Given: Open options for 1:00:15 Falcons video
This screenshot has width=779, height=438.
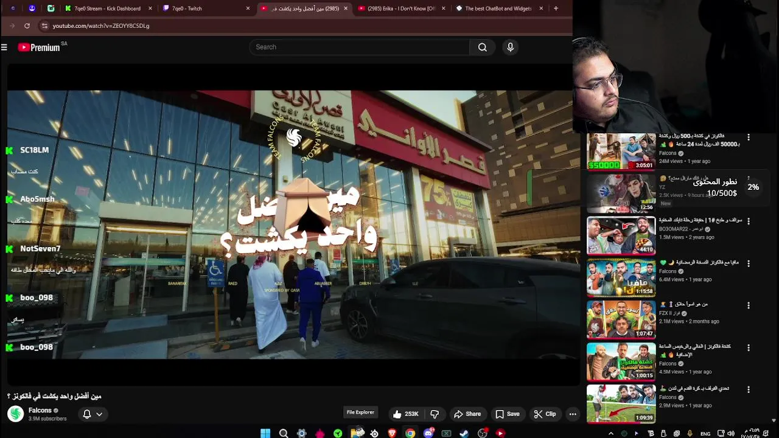Looking at the screenshot, I should tap(749, 348).
